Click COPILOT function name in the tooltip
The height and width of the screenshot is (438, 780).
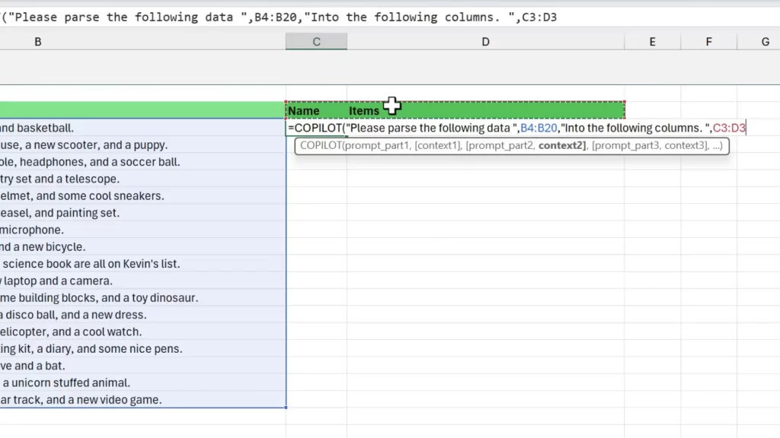[321, 145]
